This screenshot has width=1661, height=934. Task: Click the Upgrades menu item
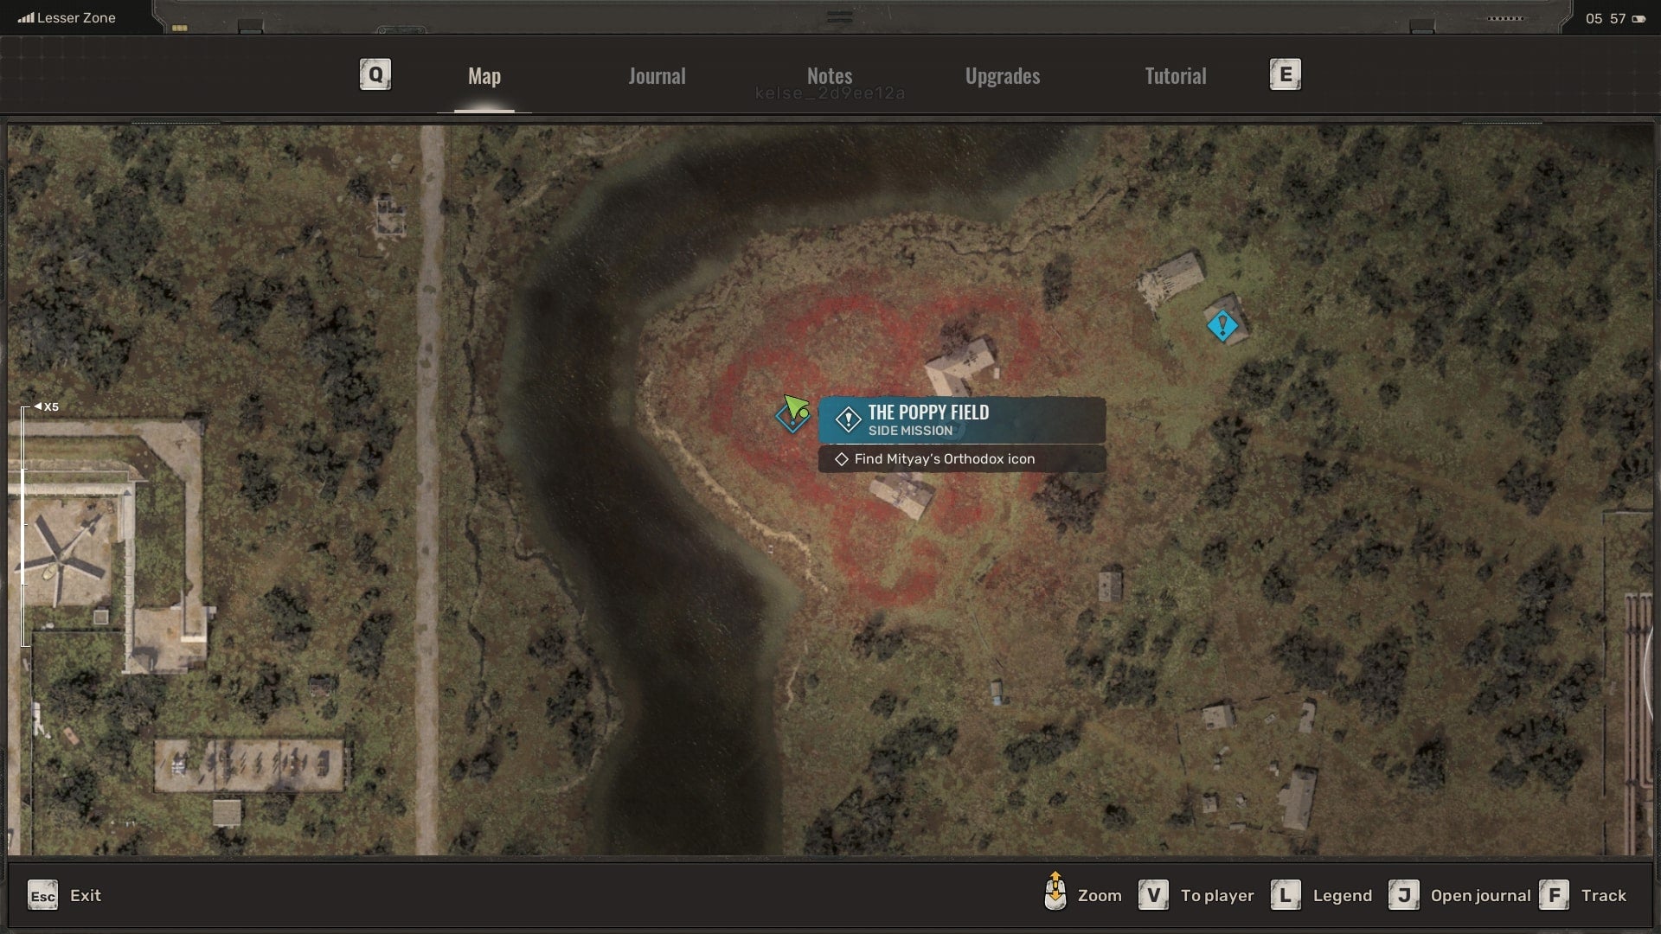point(1003,74)
